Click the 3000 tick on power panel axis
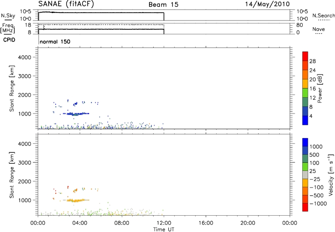This screenshot has width=335, height=232. 25,76
